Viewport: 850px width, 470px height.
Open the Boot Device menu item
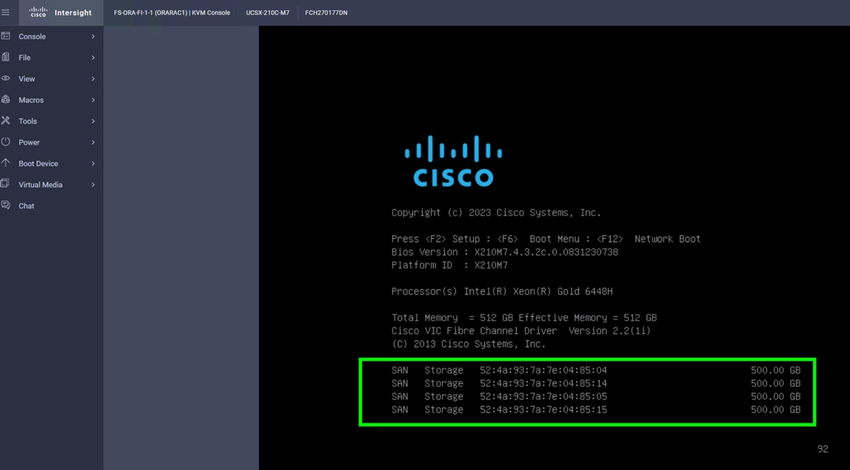(51, 163)
